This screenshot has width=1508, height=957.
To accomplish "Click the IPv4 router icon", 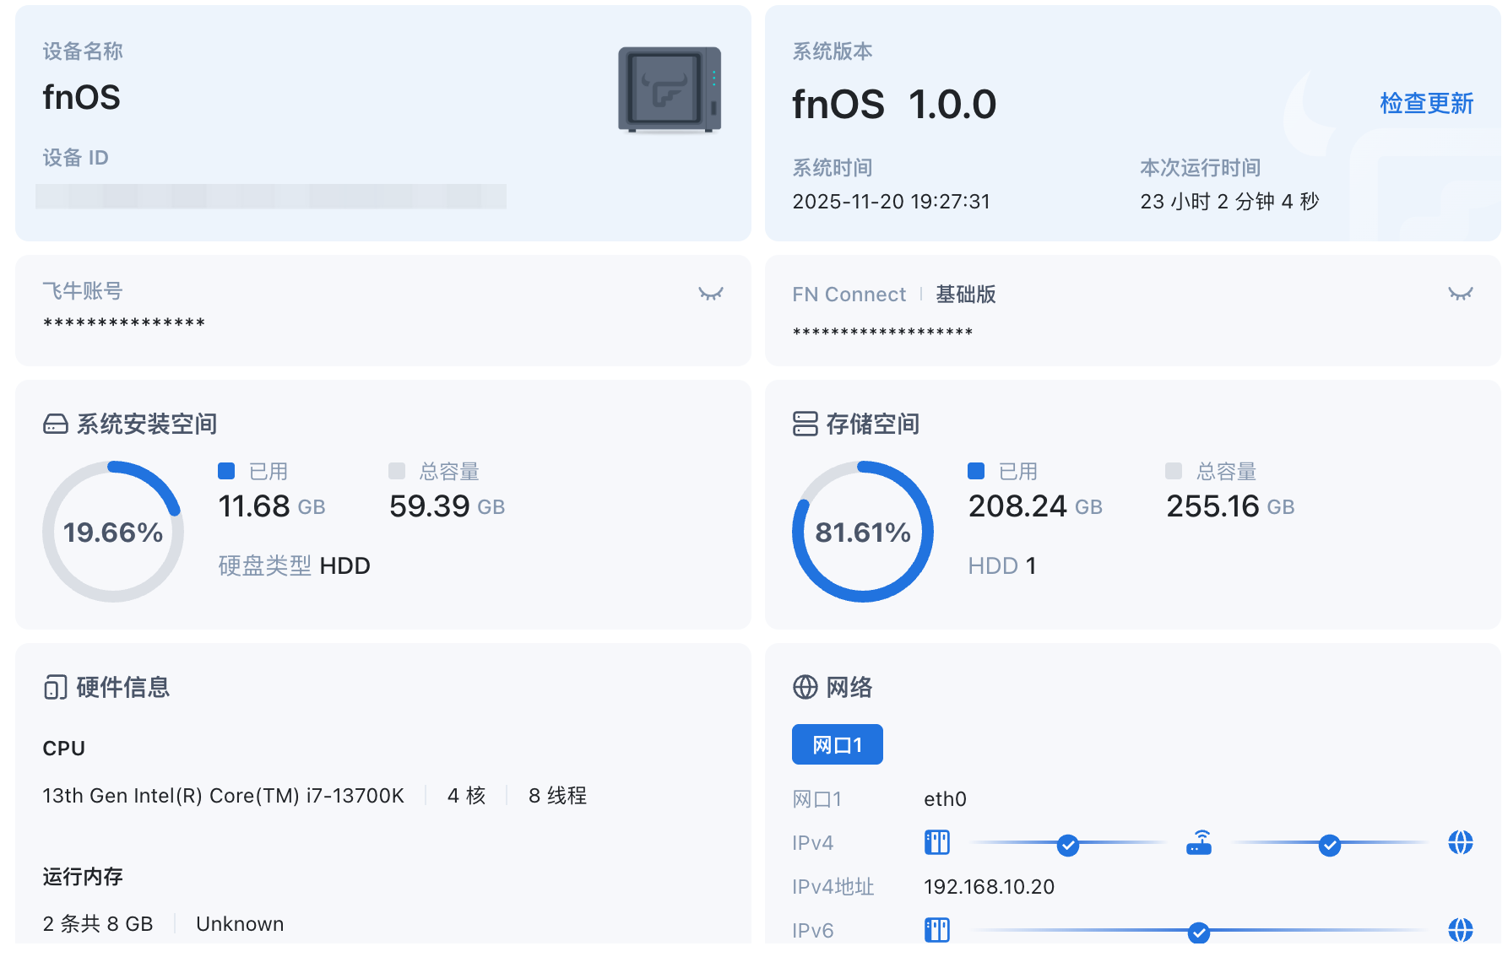I will click(1199, 842).
